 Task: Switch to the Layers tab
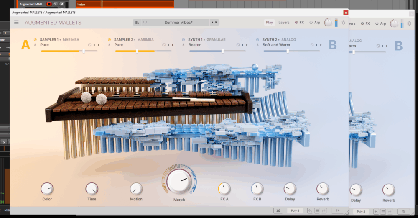tap(284, 23)
